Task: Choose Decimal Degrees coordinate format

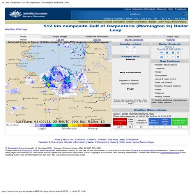Action: pos(130,84)
